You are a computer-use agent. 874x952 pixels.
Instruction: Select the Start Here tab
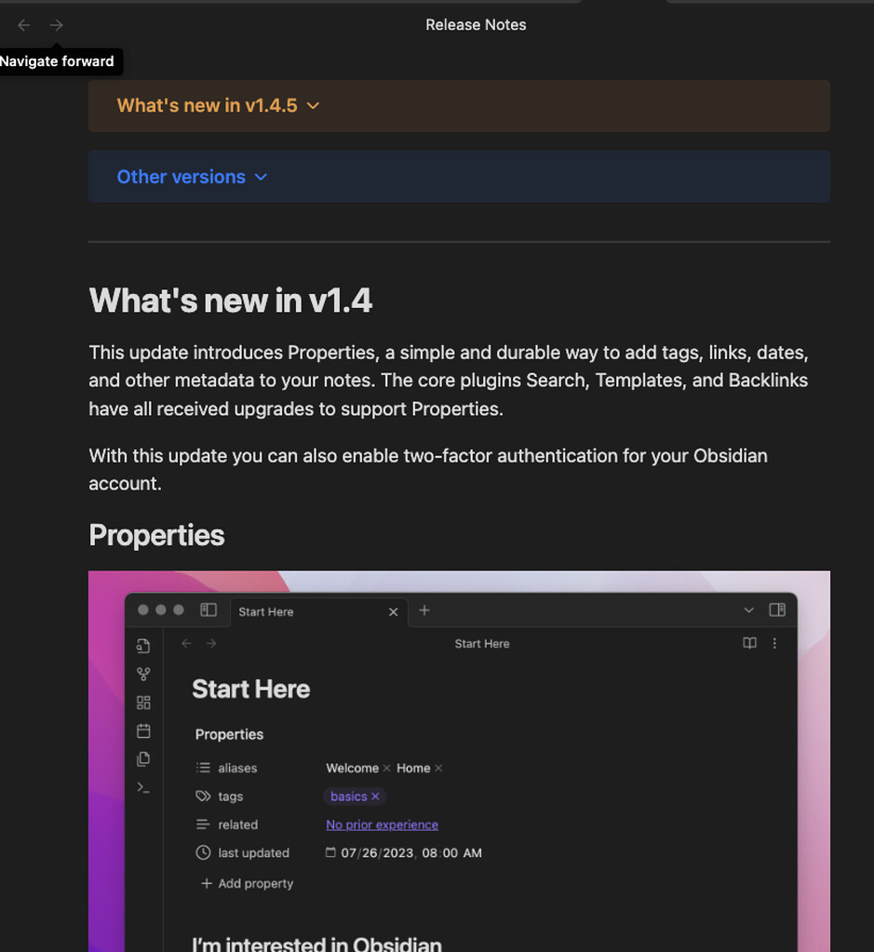pyautogui.click(x=266, y=611)
